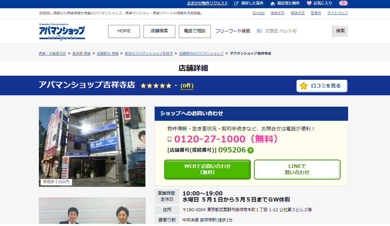Click the favorites count badge showing 0
The height and width of the screenshot is (226, 390).
343,3
